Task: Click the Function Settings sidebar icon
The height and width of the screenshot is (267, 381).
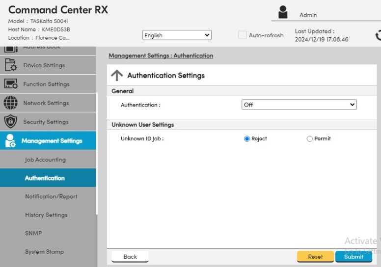Action: (x=11, y=84)
